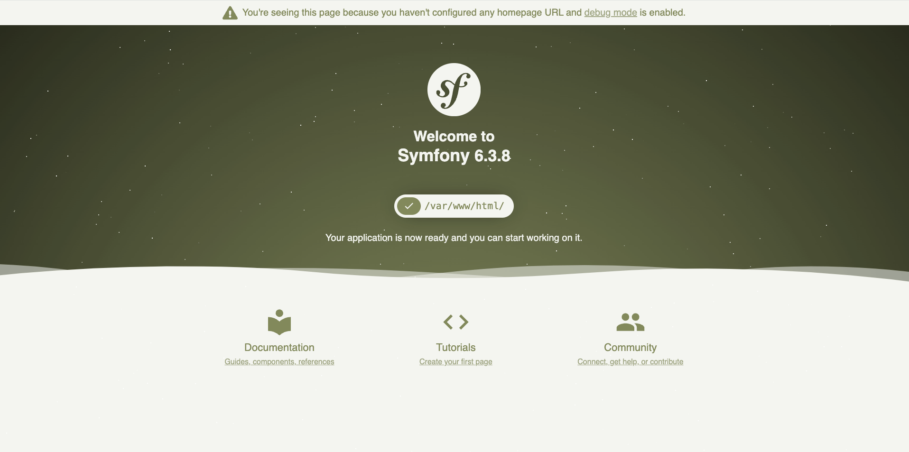Open the Create your first page link
This screenshot has height=452, width=909.
455,362
